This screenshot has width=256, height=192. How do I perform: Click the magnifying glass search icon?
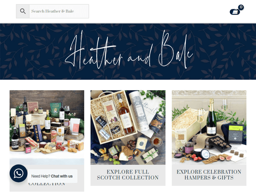23,11
